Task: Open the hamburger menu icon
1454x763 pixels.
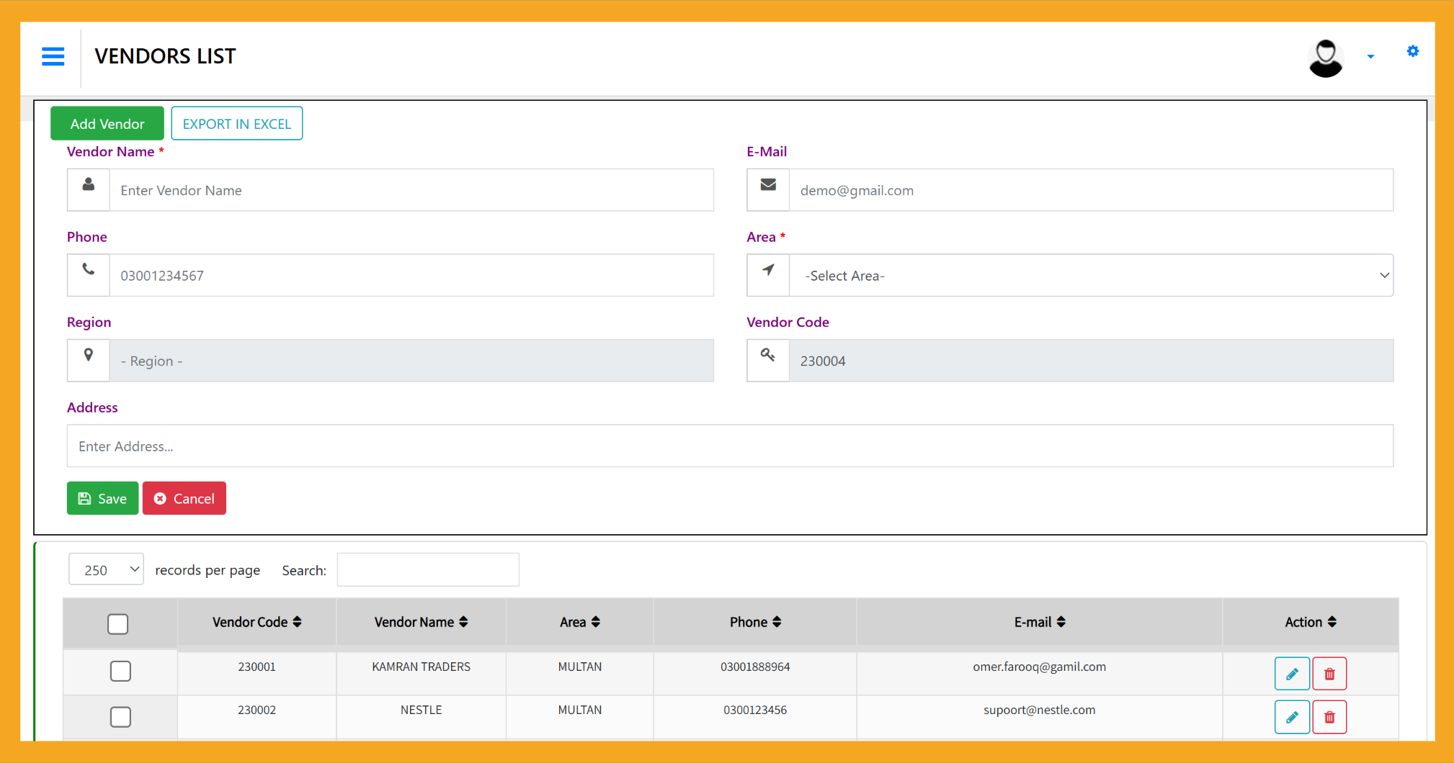Action: [53, 56]
